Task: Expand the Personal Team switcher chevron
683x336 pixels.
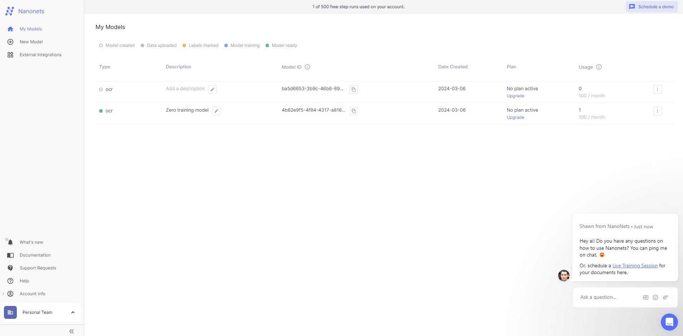Action: (73, 312)
